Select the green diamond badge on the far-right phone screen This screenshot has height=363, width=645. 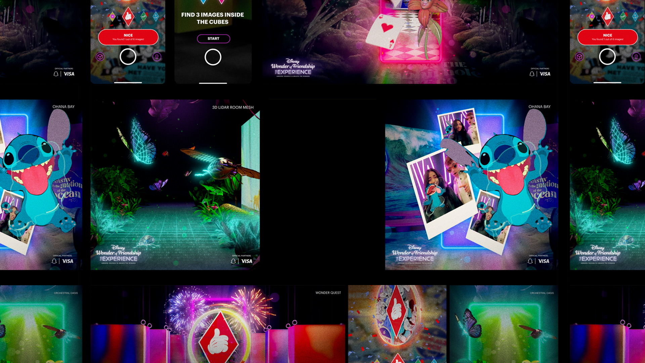tap(623, 16)
